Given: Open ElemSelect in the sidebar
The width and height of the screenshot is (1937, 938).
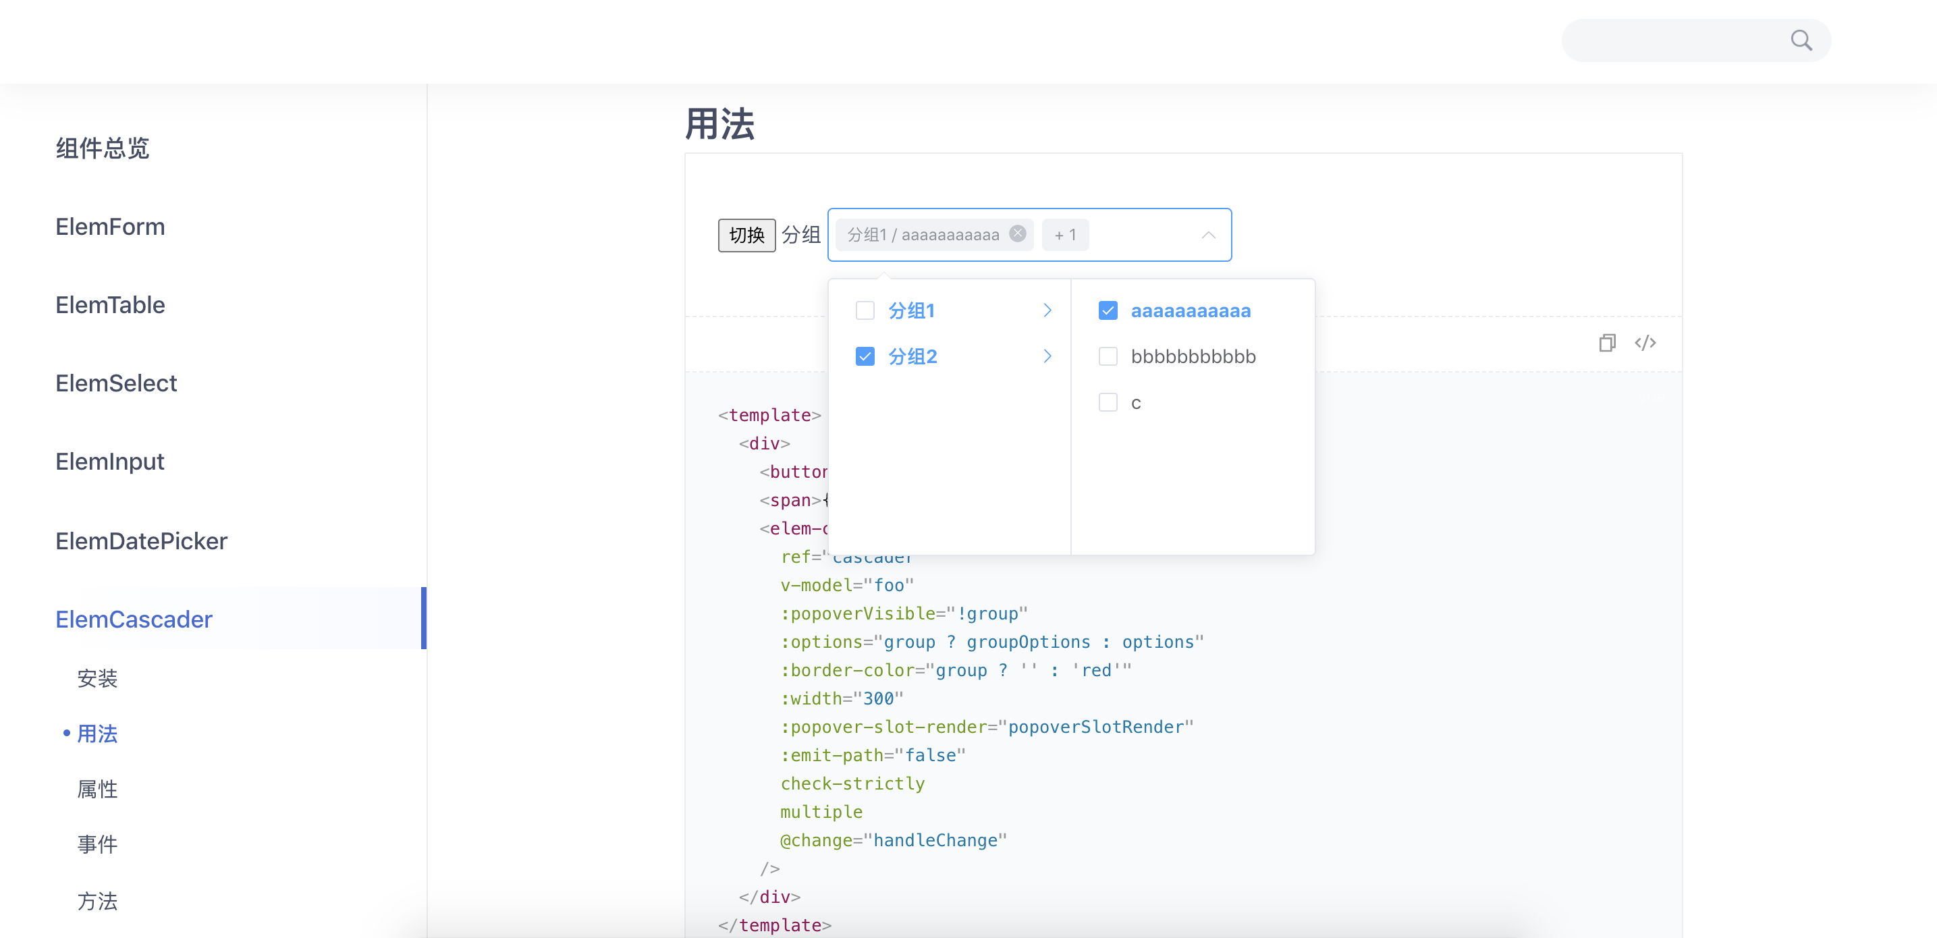Looking at the screenshot, I should 116,383.
